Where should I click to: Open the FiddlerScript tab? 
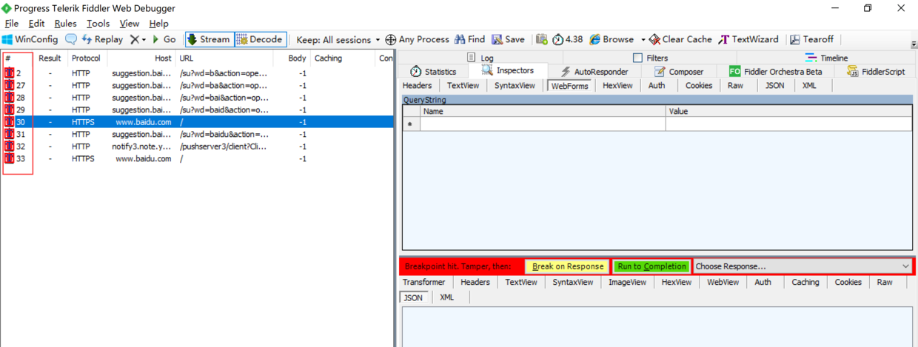[x=877, y=72]
